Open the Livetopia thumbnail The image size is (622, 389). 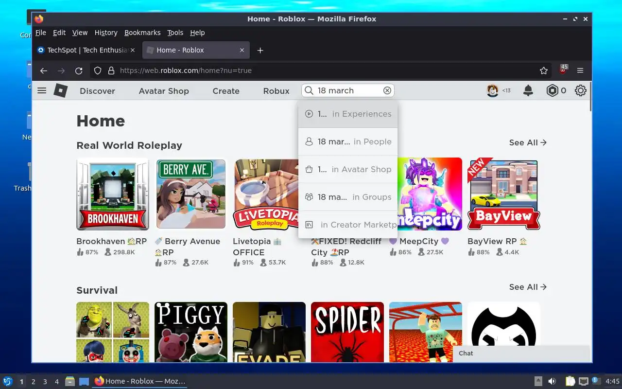[265, 194]
